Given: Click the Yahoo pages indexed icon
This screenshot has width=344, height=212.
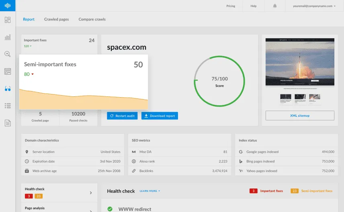Looking at the screenshot, I should pos(241,171).
